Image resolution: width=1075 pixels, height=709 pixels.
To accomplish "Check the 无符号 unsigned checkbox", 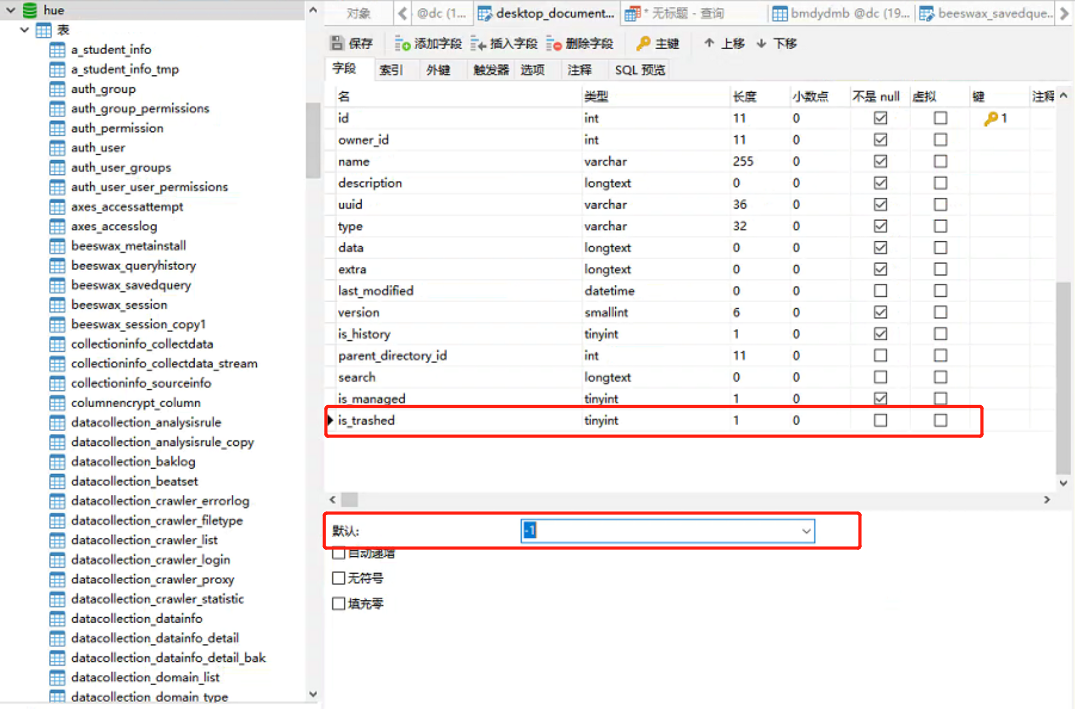I will coord(339,578).
